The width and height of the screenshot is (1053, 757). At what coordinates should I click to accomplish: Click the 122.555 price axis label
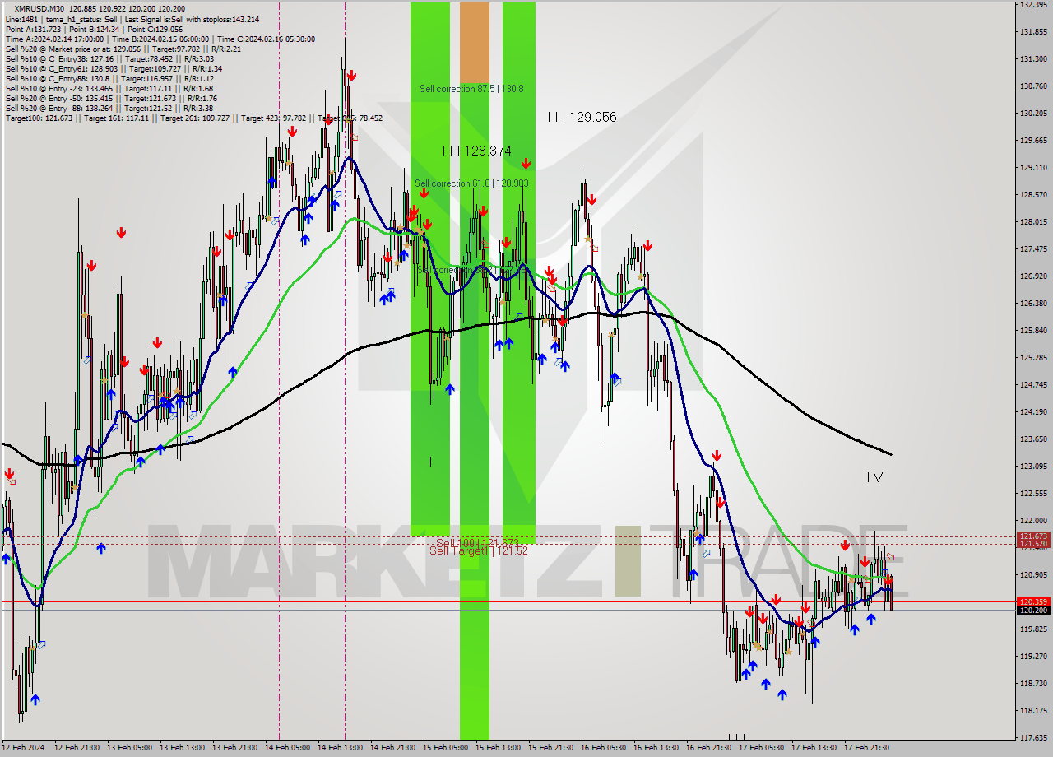(1033, 494)
